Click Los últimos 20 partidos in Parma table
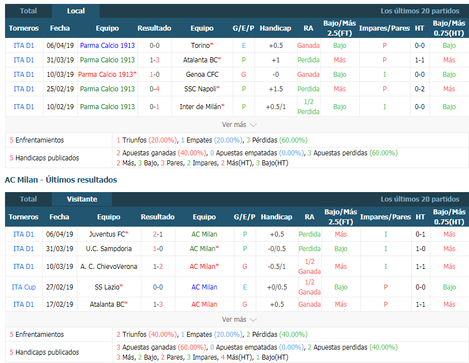The image size is (469, 363). point(419,11)
